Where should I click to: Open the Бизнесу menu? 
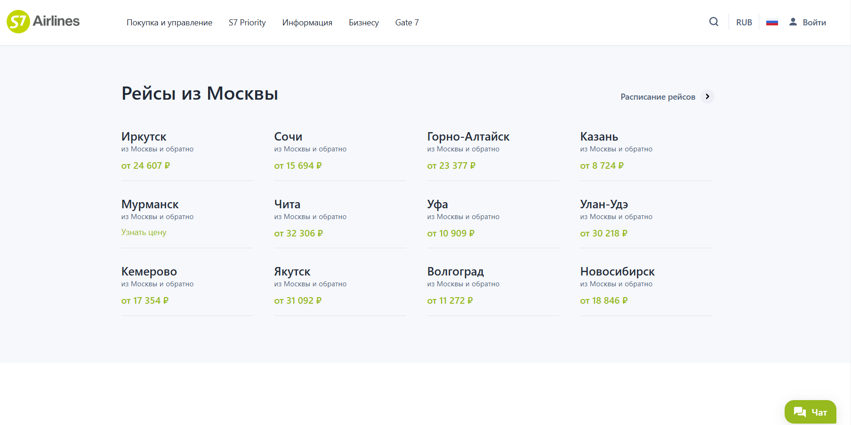[363, 23]
